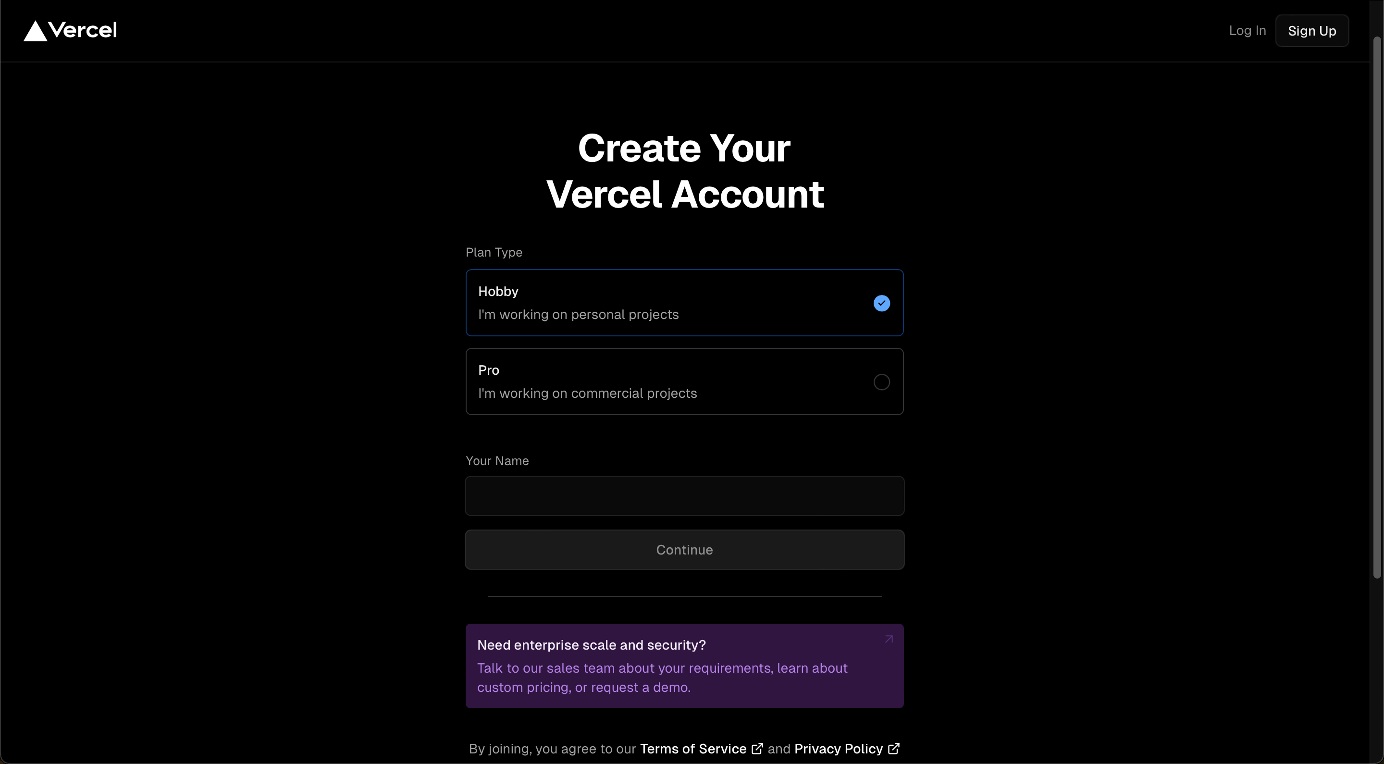
Task: Open the Log In link
Action: (x=1247, y=31)
